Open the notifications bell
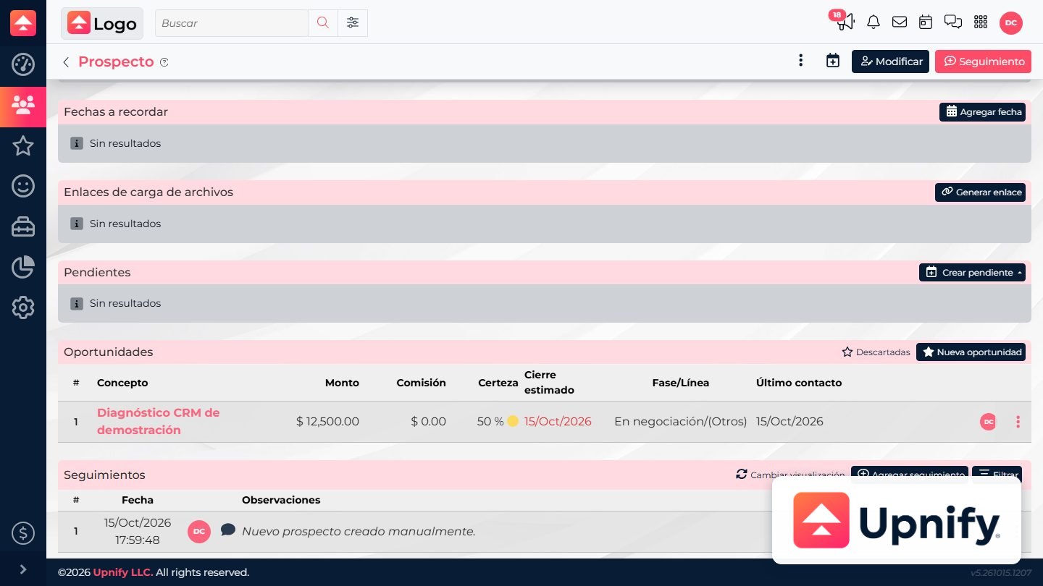Screen dimensions: 1043x586 point(874,22)
